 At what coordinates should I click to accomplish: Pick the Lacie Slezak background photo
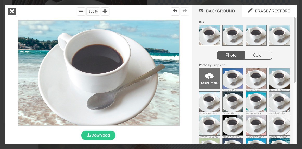tap(256, 102)
